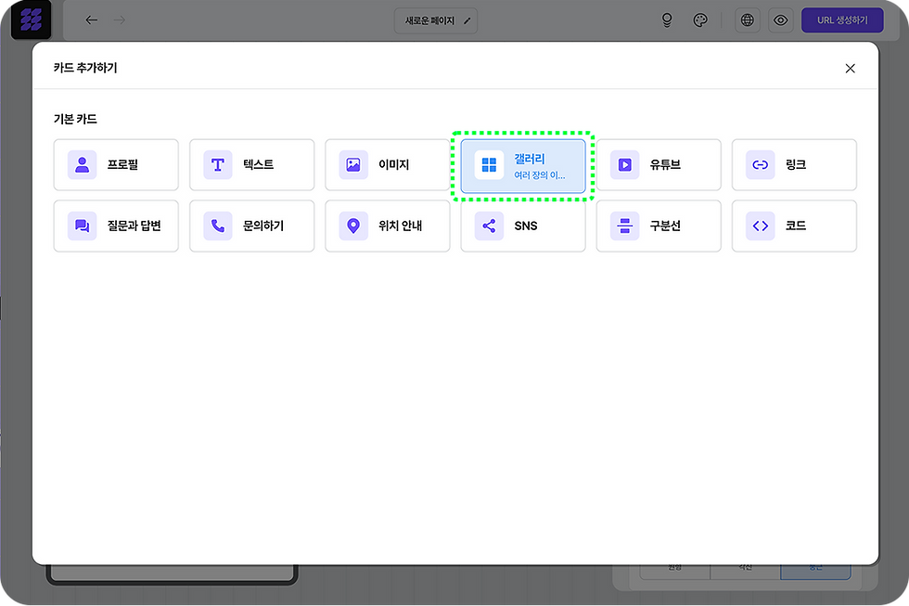Click the SNS card label
The image size is (909, 606).
point(526,226)
